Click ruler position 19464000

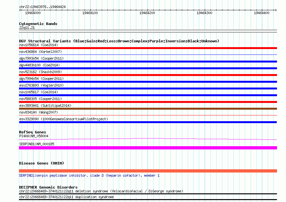click(33, 13)
